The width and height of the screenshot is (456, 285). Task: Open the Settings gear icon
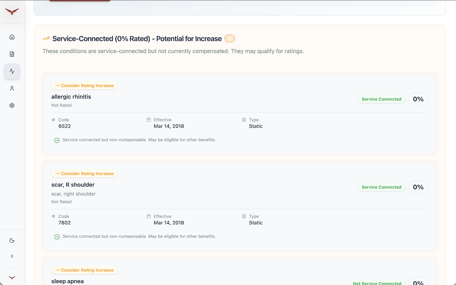[x=12, y=105]
